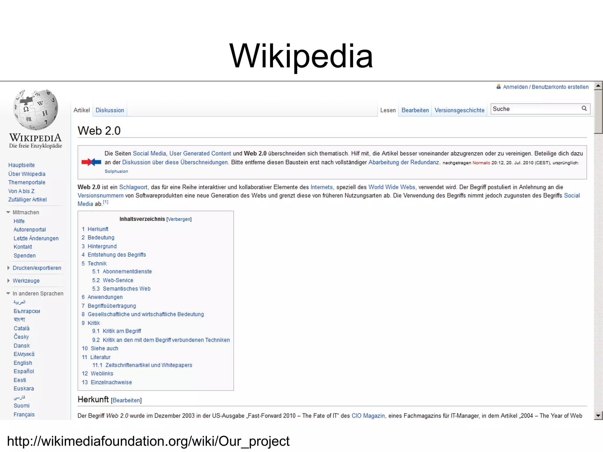This screenshot has height=452, width=603.
Task: Open the Versionsgeschichte tab
Action: coord(459,110)
